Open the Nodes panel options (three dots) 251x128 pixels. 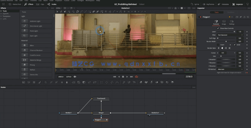(x=194, y=87)
